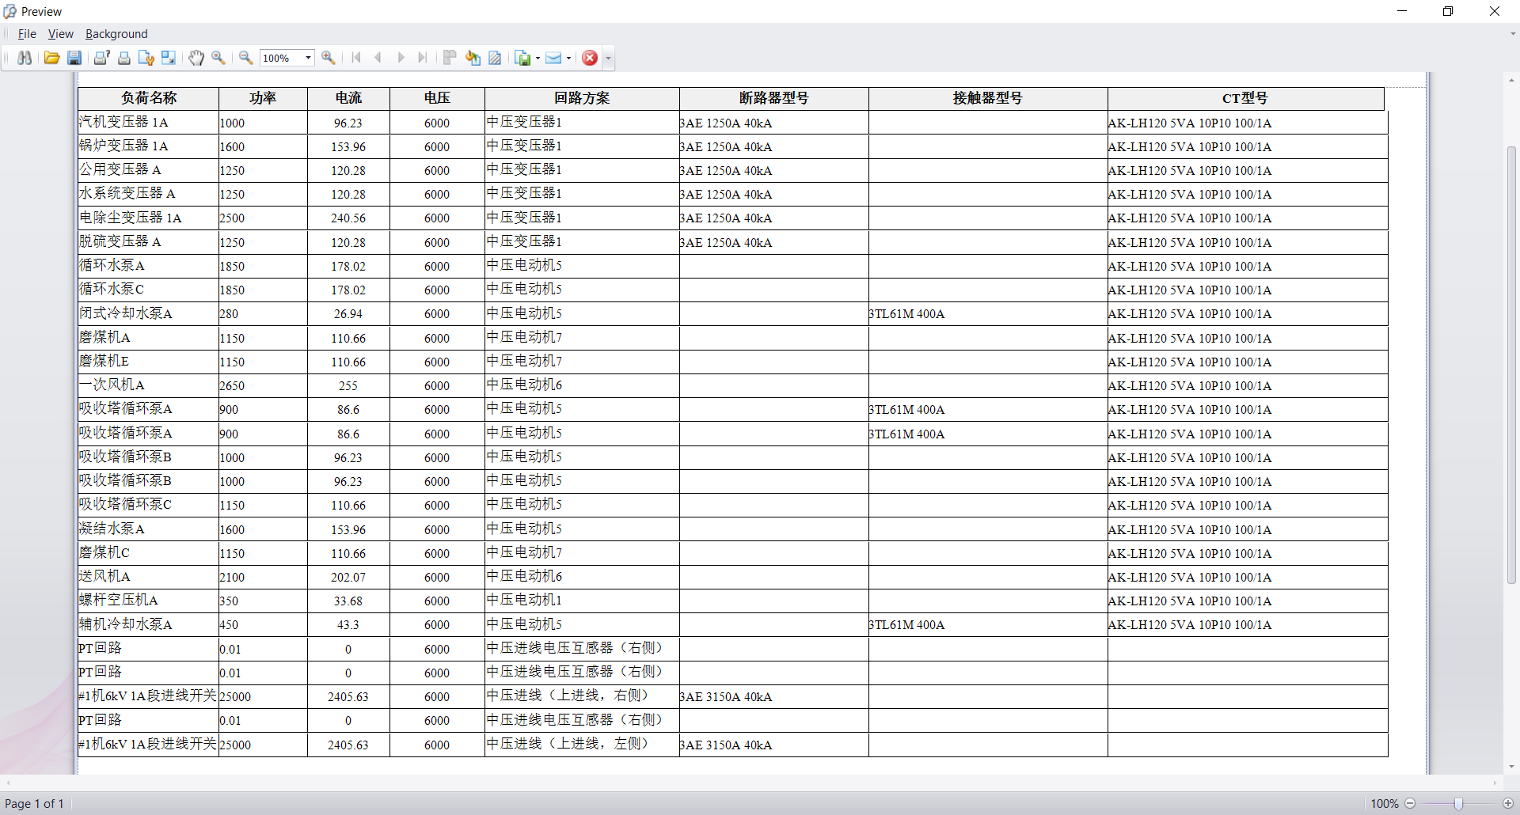Adjust the status bar zoom slider handle

1458,803
